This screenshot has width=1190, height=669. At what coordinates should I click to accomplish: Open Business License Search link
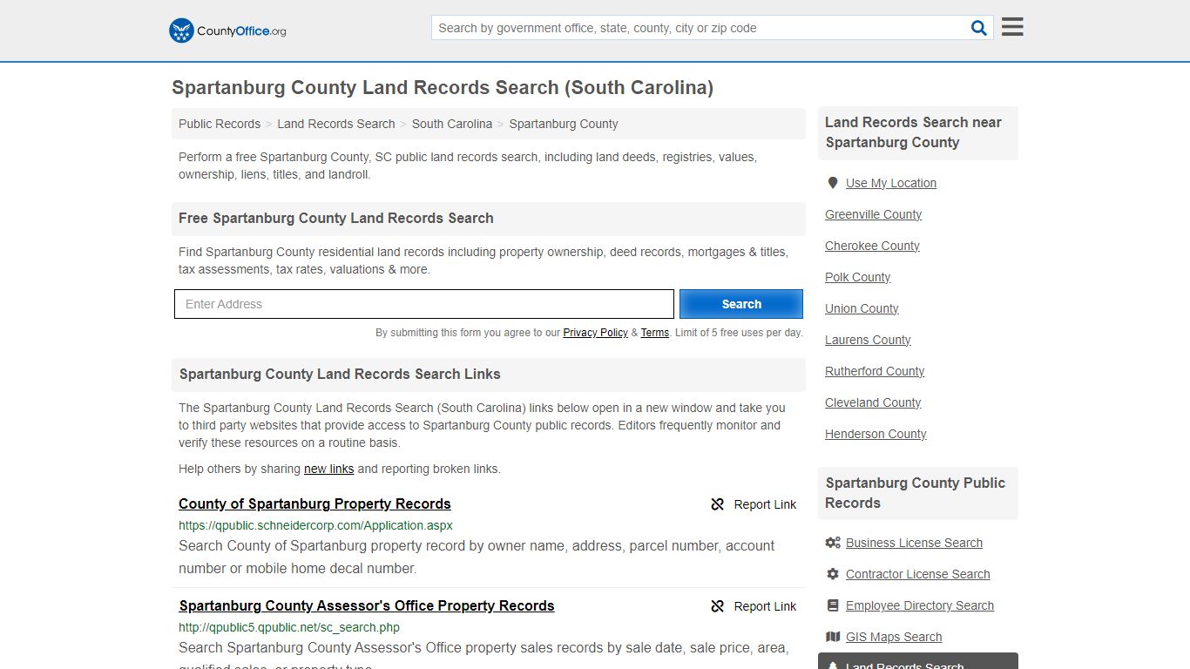[914, 543]
